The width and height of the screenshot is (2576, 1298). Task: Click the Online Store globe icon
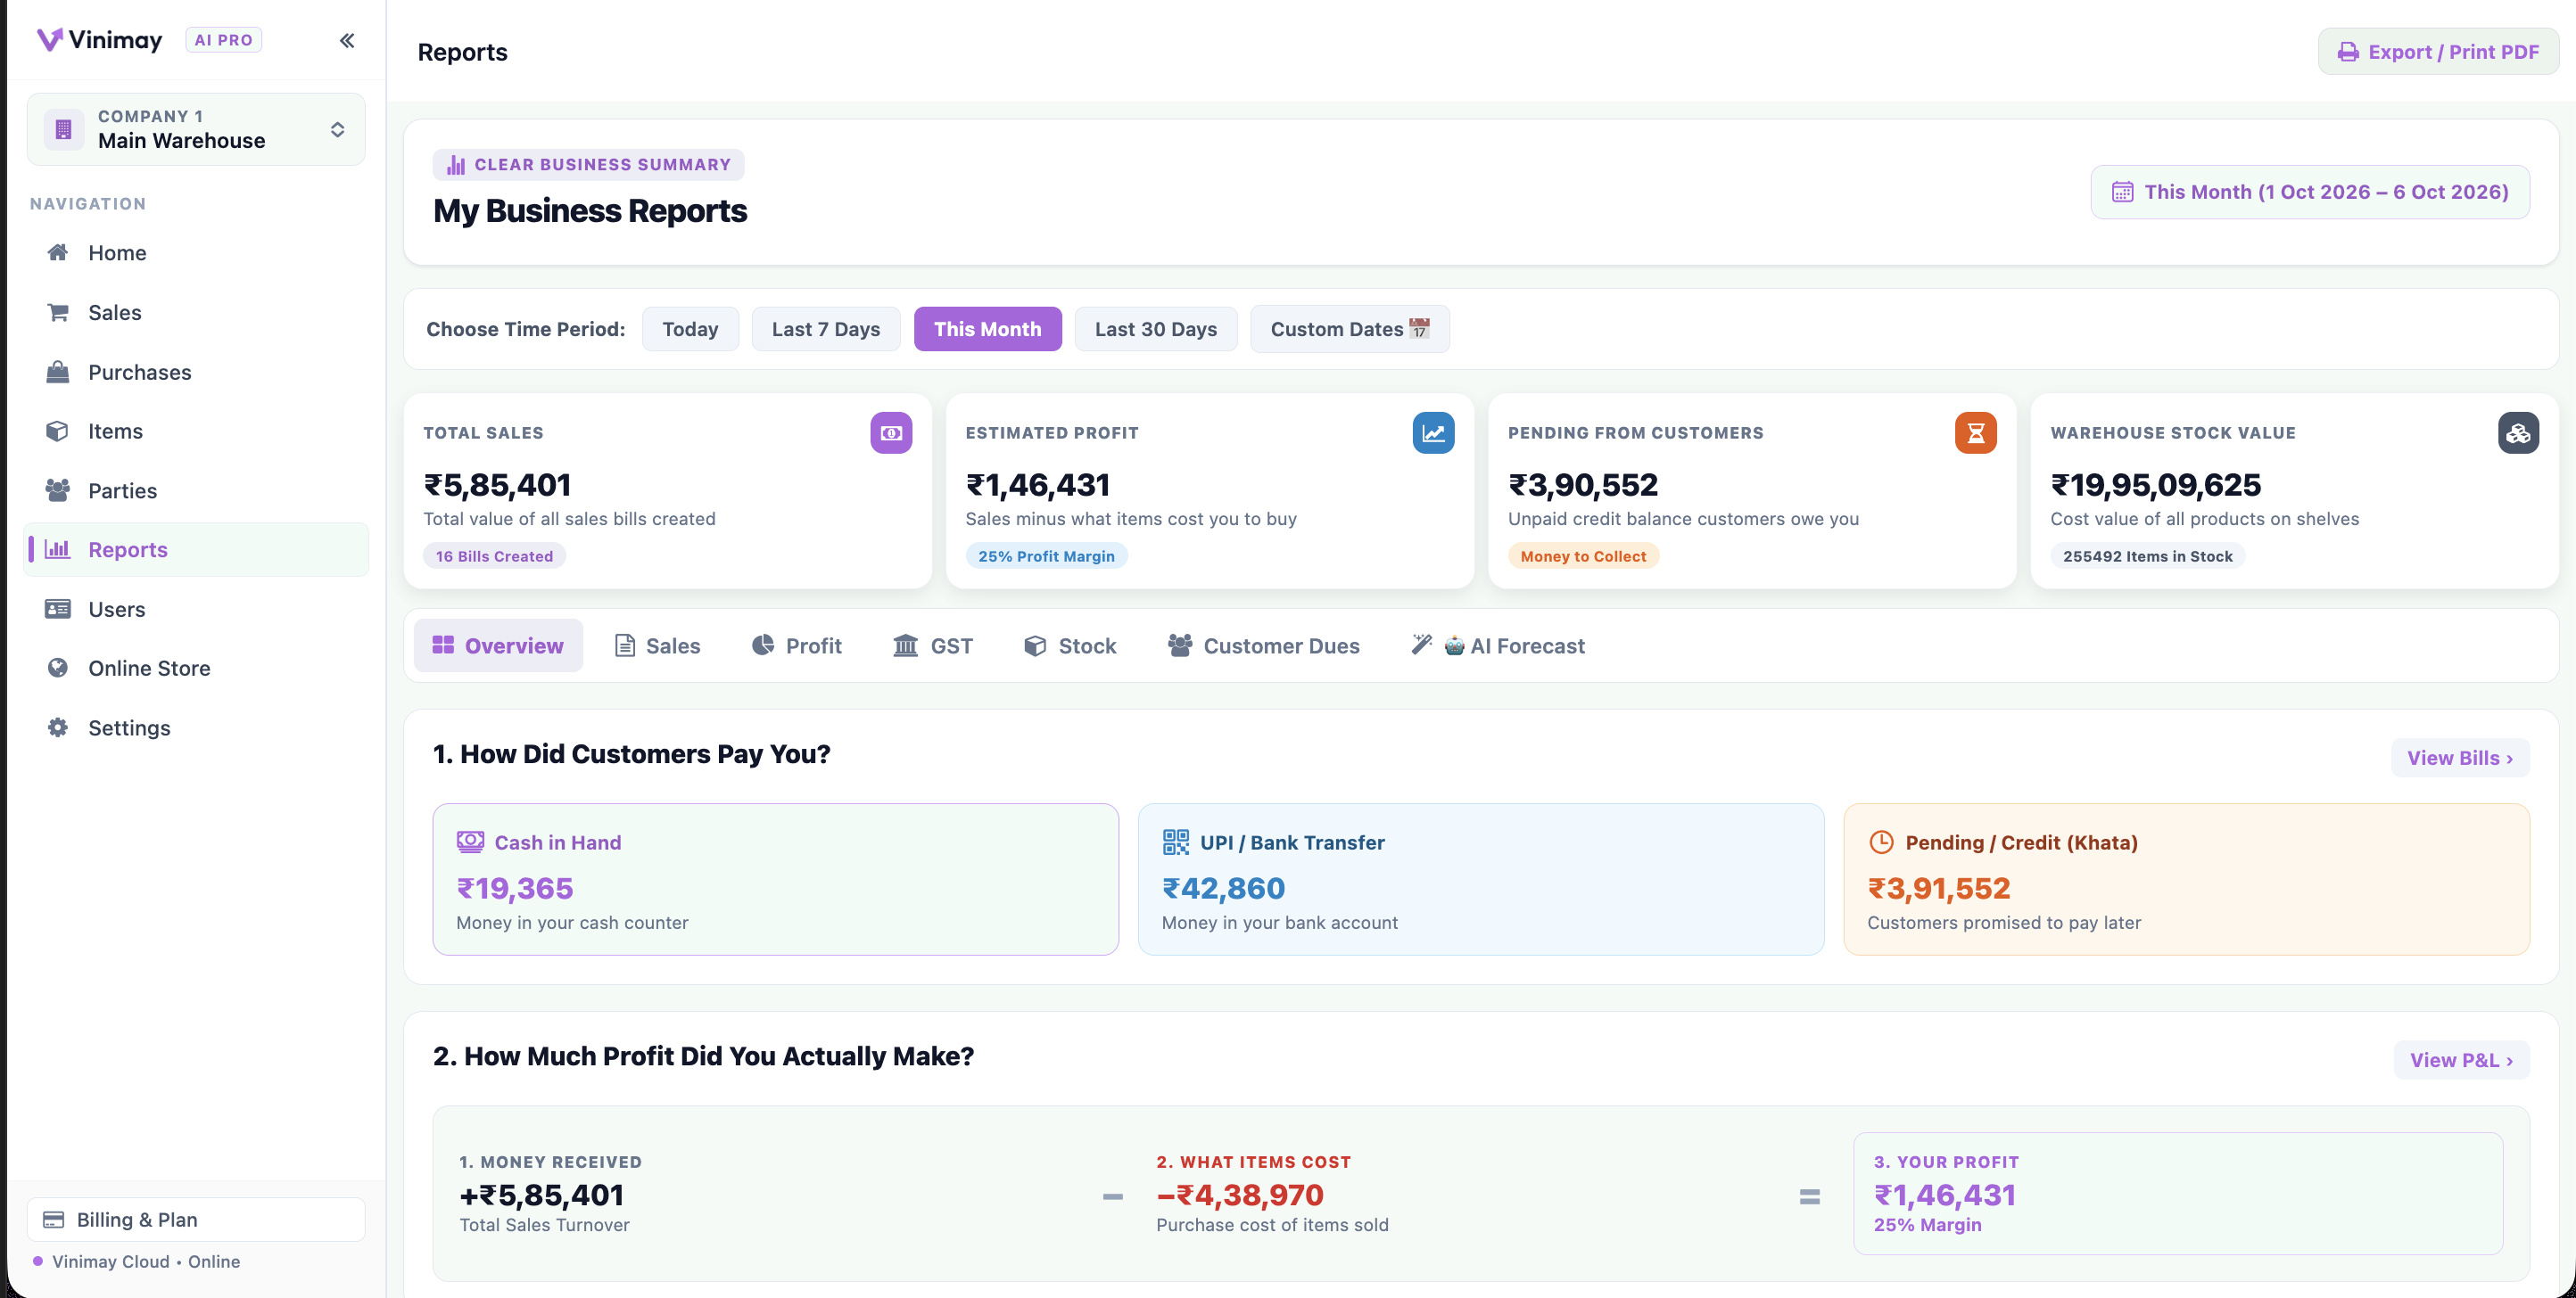point(58,668)
